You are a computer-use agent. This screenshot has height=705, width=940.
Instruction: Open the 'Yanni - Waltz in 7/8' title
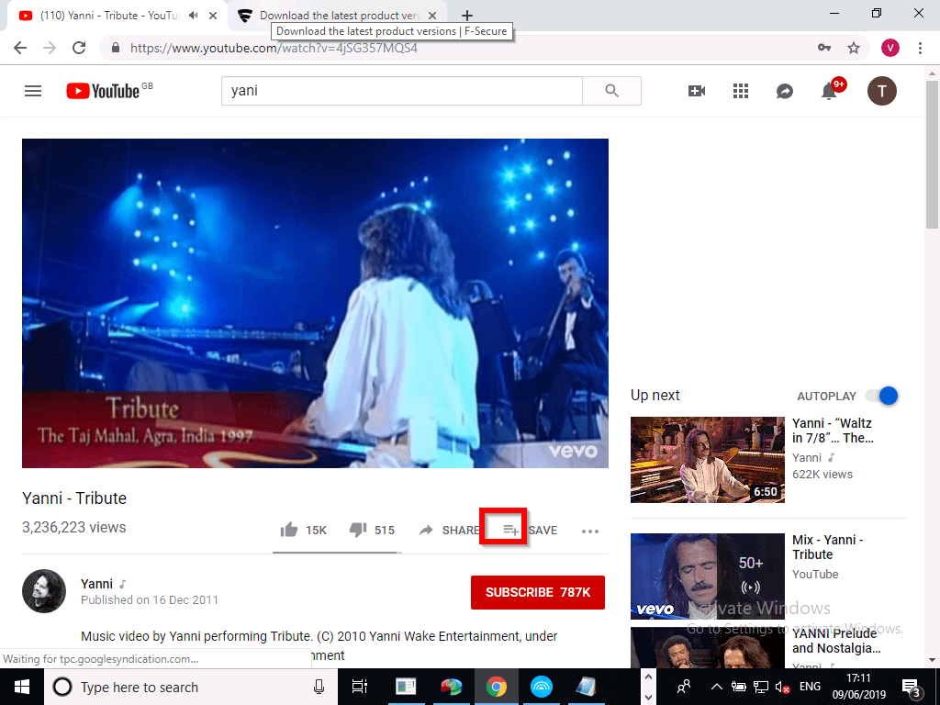coord(832,431)
